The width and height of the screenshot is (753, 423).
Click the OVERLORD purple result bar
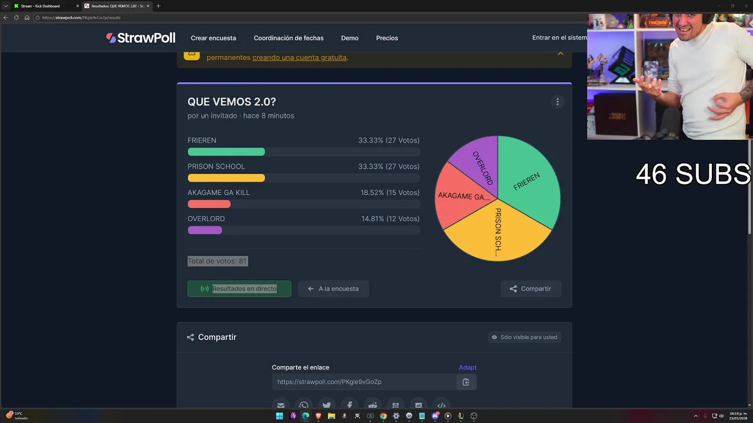[x=205, y=230]
